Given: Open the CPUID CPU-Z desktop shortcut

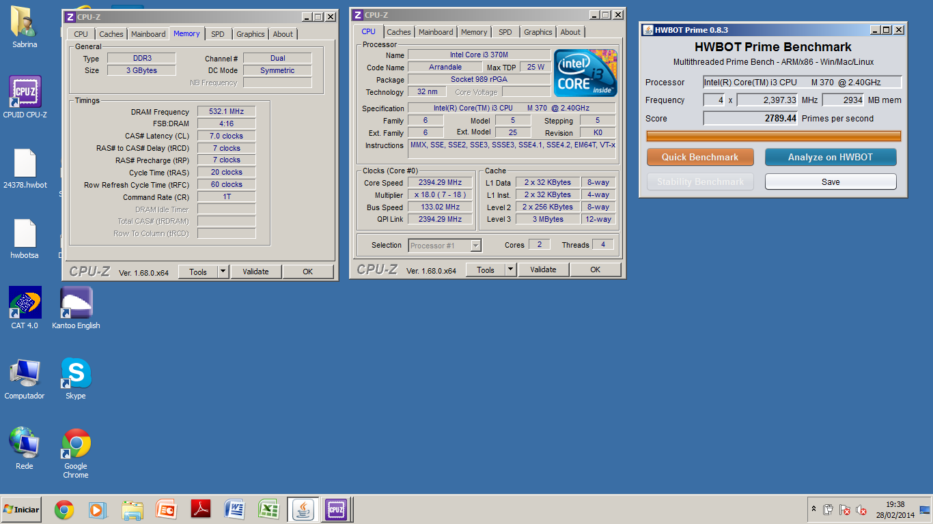Looking at the screenshot, I should pyautogui.click(x=25, y=97).
